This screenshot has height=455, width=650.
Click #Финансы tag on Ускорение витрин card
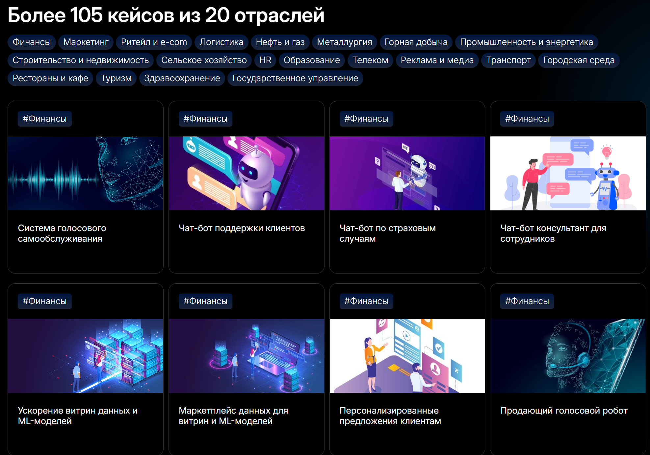45,301
